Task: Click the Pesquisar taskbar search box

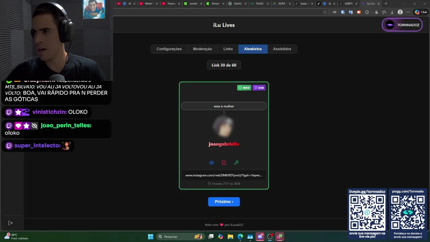Action: click(180, 237)
